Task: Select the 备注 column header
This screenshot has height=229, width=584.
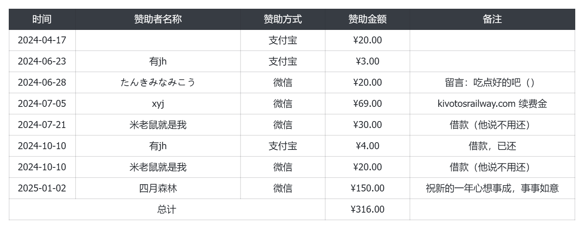Action: pos(492,19)
